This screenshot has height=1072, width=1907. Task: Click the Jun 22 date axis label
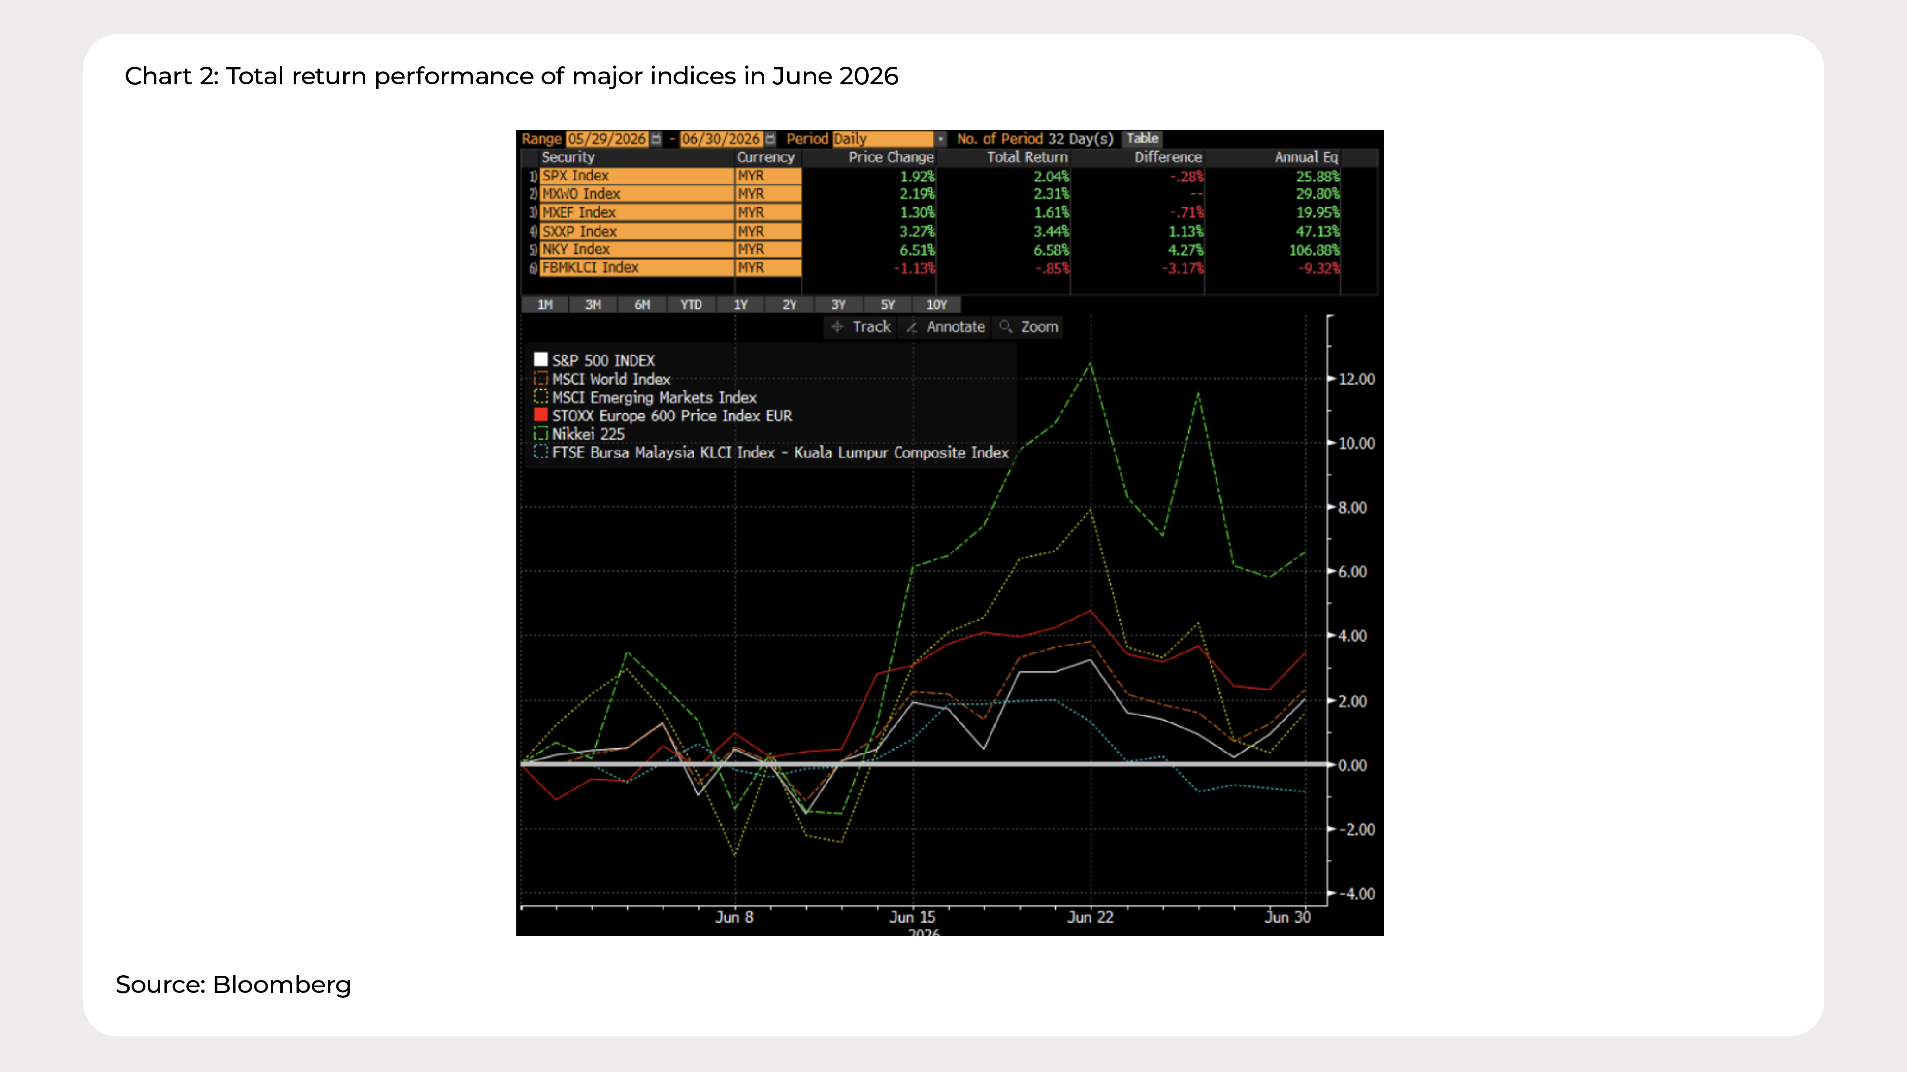(x=1090, y=917)
